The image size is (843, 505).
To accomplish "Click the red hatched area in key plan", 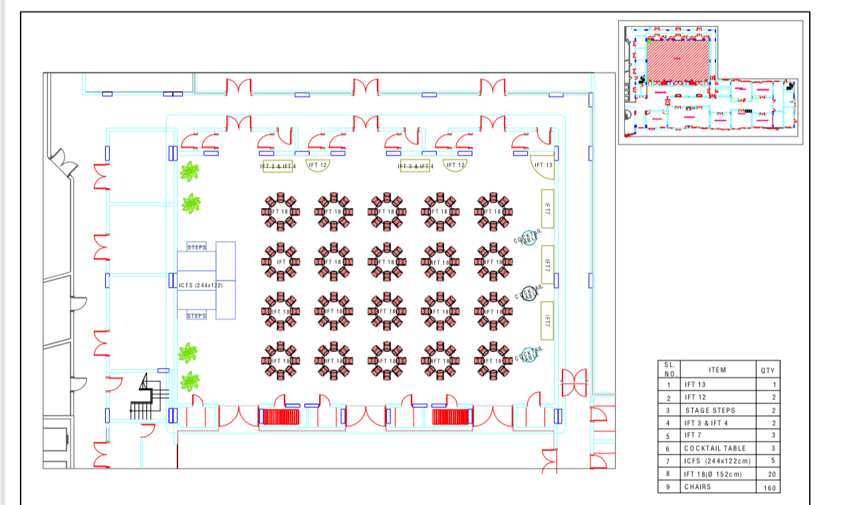I will (x=677, y=58).
